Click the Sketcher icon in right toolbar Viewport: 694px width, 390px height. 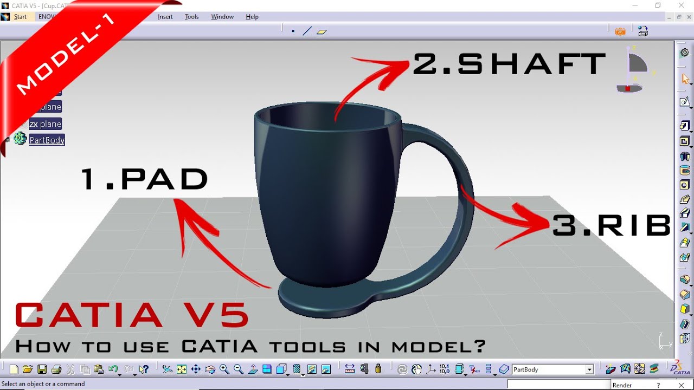pos(685,102)
